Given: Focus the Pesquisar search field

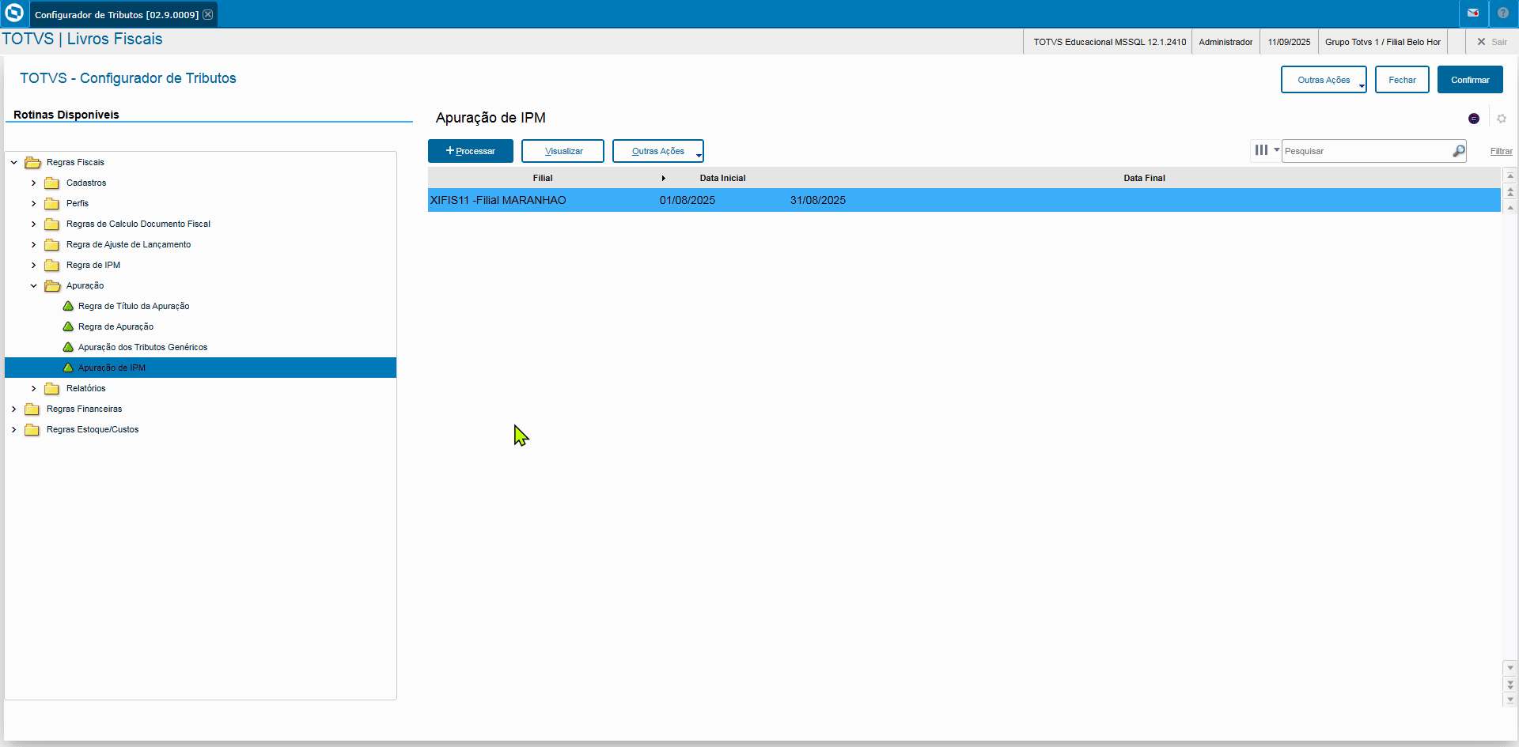Looking at the screenshot, I should point(1366,151).
